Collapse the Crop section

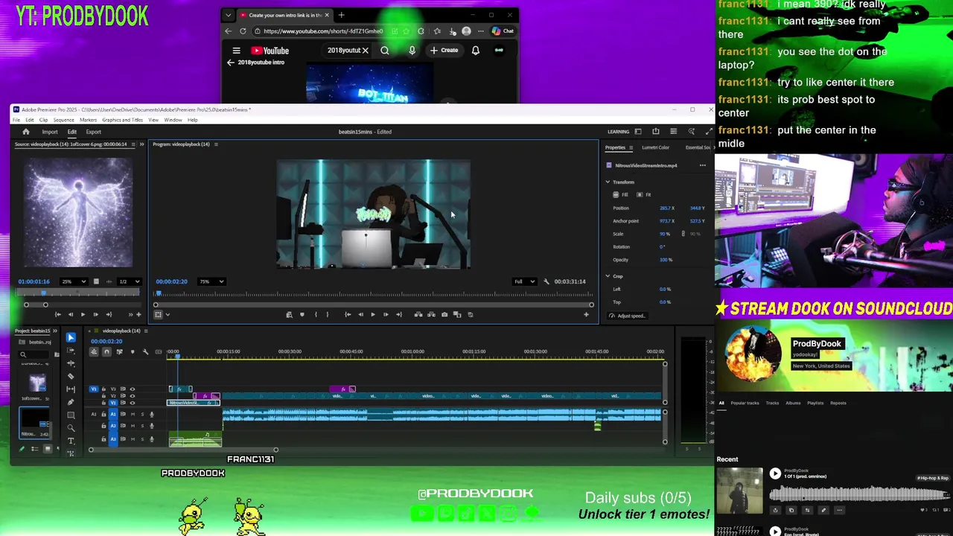point(608,276)
